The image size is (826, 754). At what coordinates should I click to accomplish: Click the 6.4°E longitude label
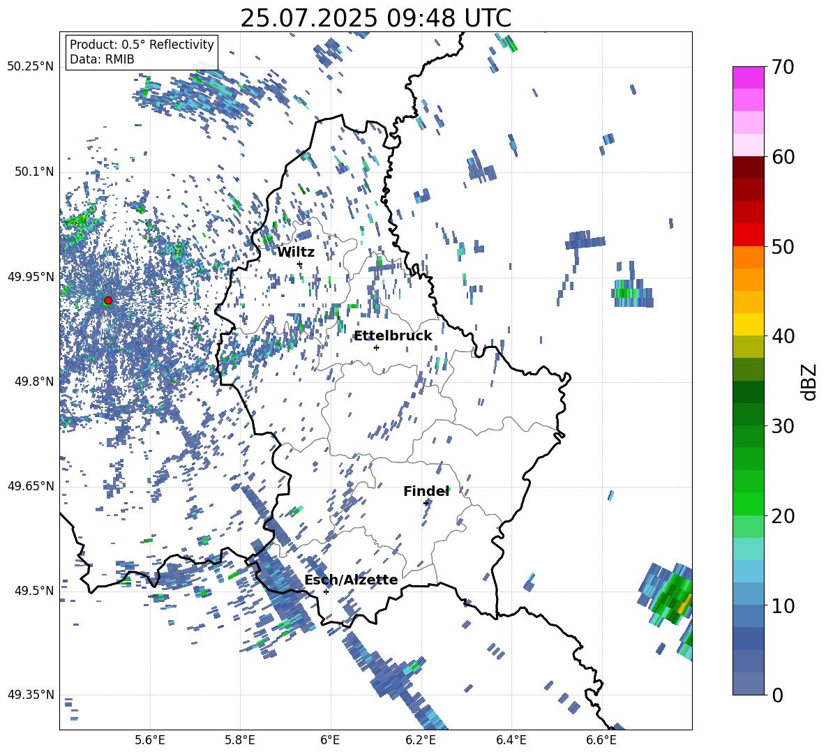511,740
